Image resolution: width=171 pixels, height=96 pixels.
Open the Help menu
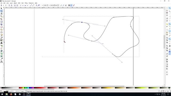(x=36, y=3)
